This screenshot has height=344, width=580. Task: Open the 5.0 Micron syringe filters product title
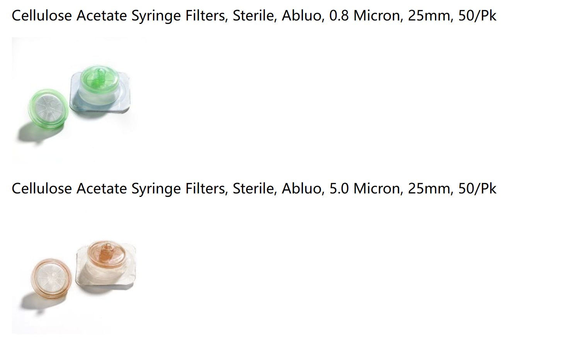tap(254, 189)
